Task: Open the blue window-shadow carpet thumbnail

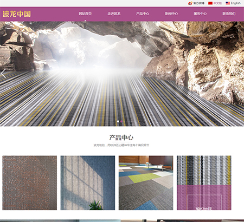Action: click(x=88, y=183)
